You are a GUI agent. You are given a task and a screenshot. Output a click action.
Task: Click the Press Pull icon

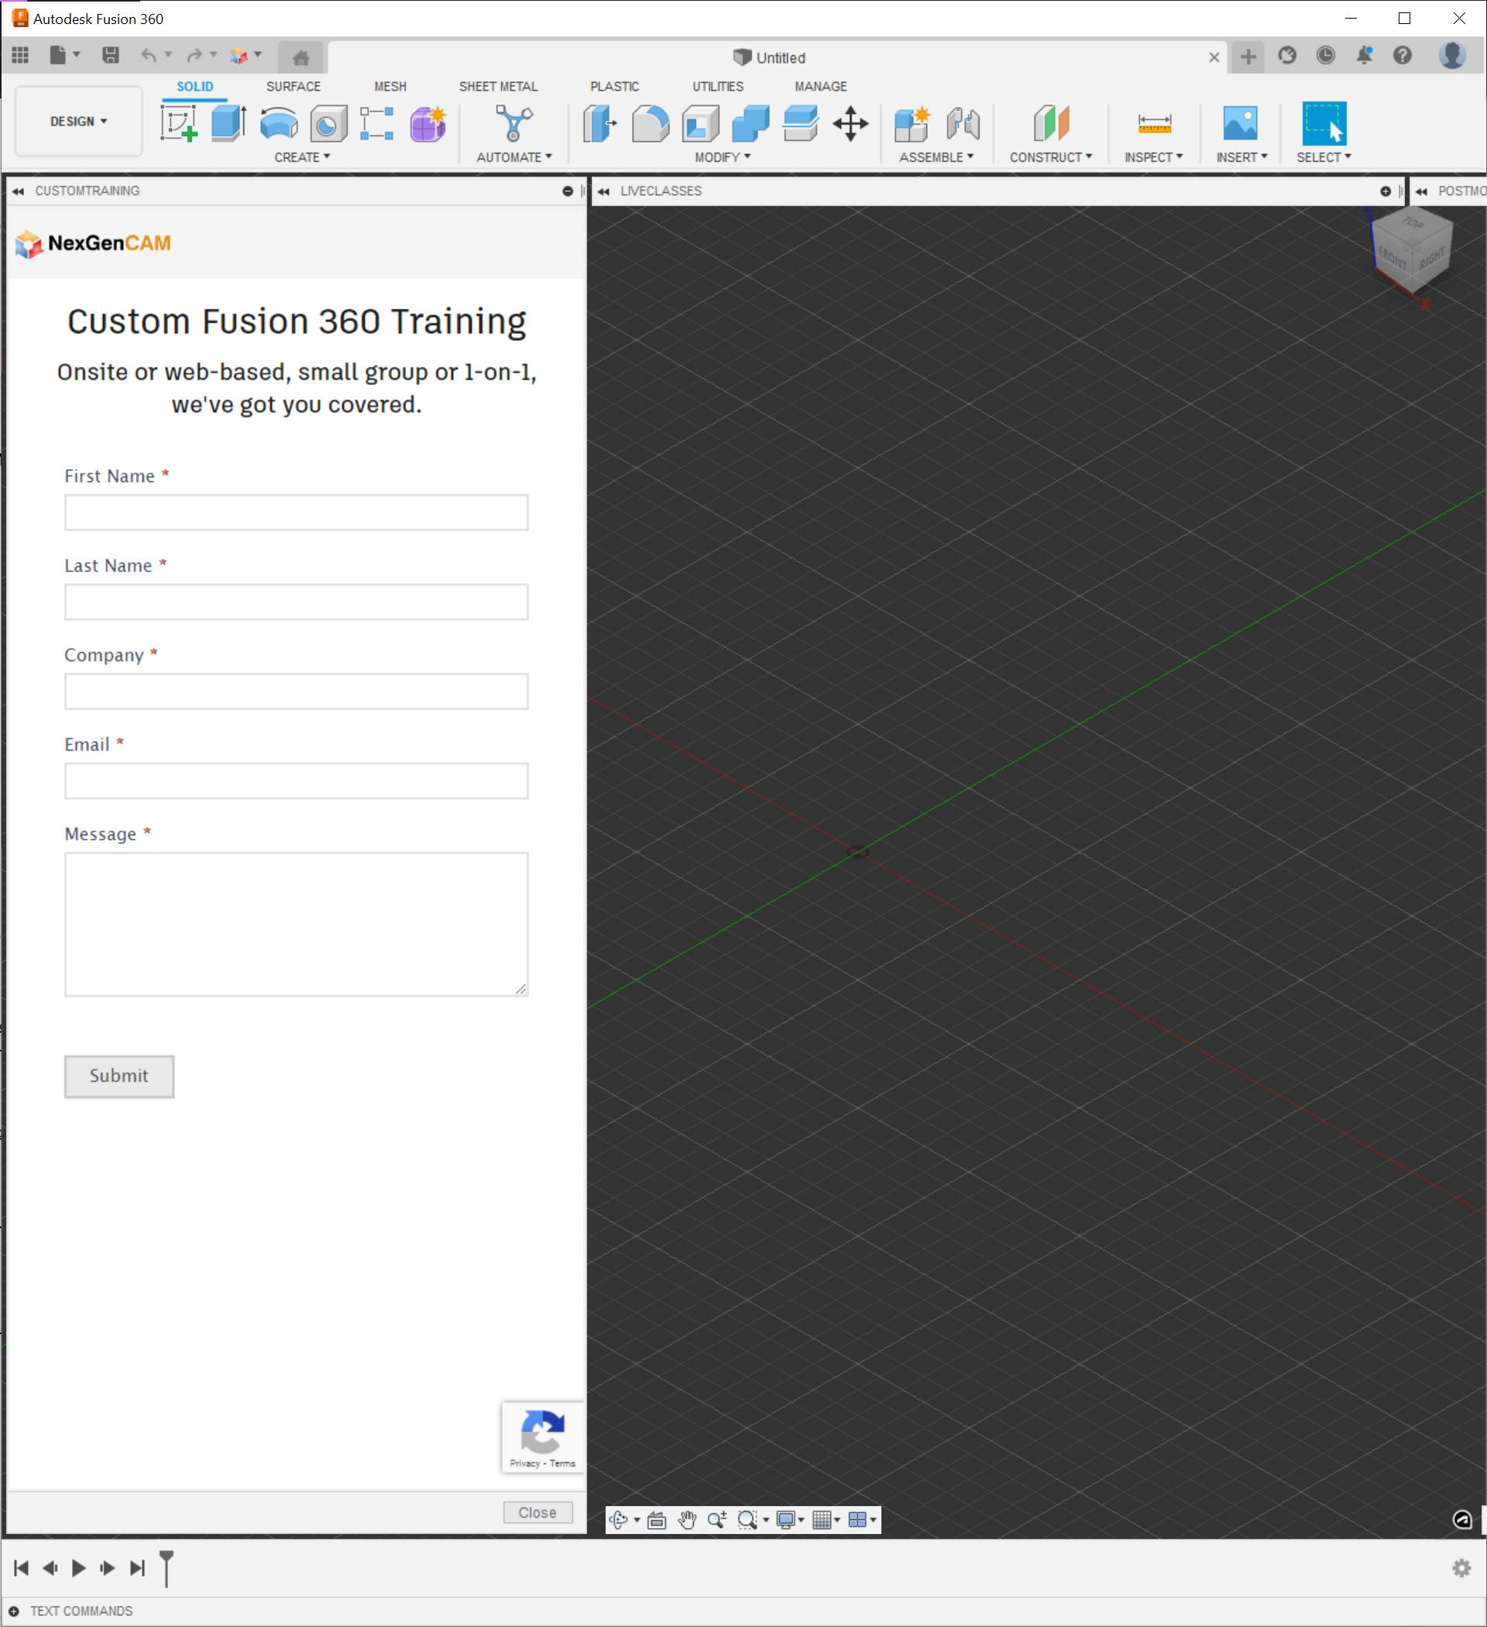pos(599,123)
